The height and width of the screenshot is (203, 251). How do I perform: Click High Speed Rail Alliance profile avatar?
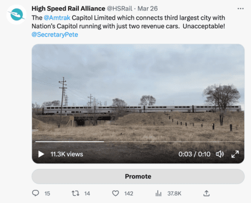(x=16, y=15)
